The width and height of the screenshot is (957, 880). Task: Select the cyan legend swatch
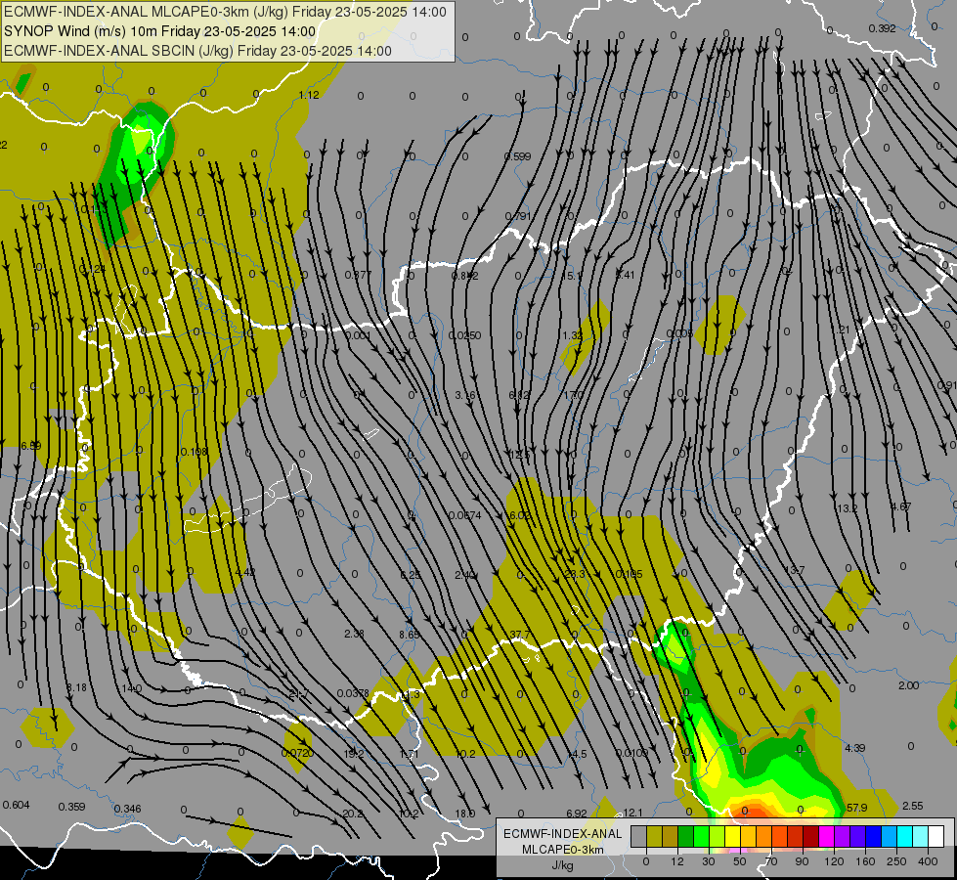(906, 836)
